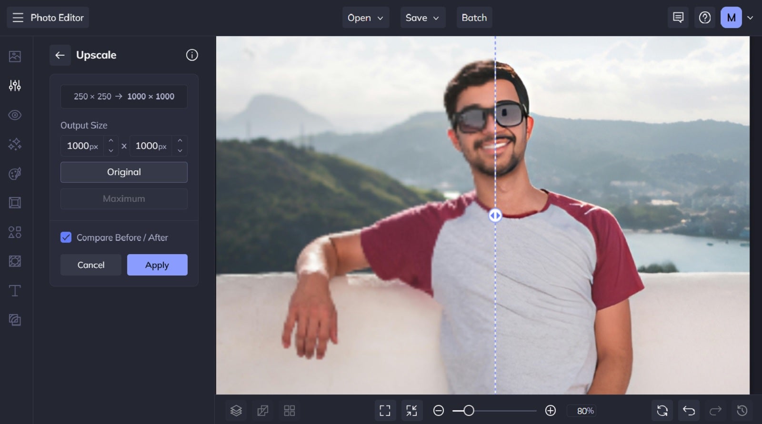Click the Photo Editor title text
Image resolution: width=762 pixels, height=424 pixels.
pyautogui.click(x=57, y=18)
